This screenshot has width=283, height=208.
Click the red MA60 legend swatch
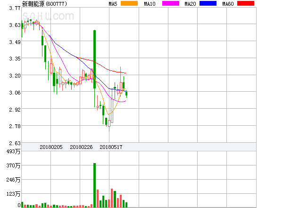[246, 3]
